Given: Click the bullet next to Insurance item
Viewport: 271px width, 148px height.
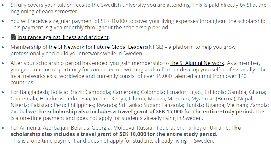Looking at the screenshot, I should (3, 37).
